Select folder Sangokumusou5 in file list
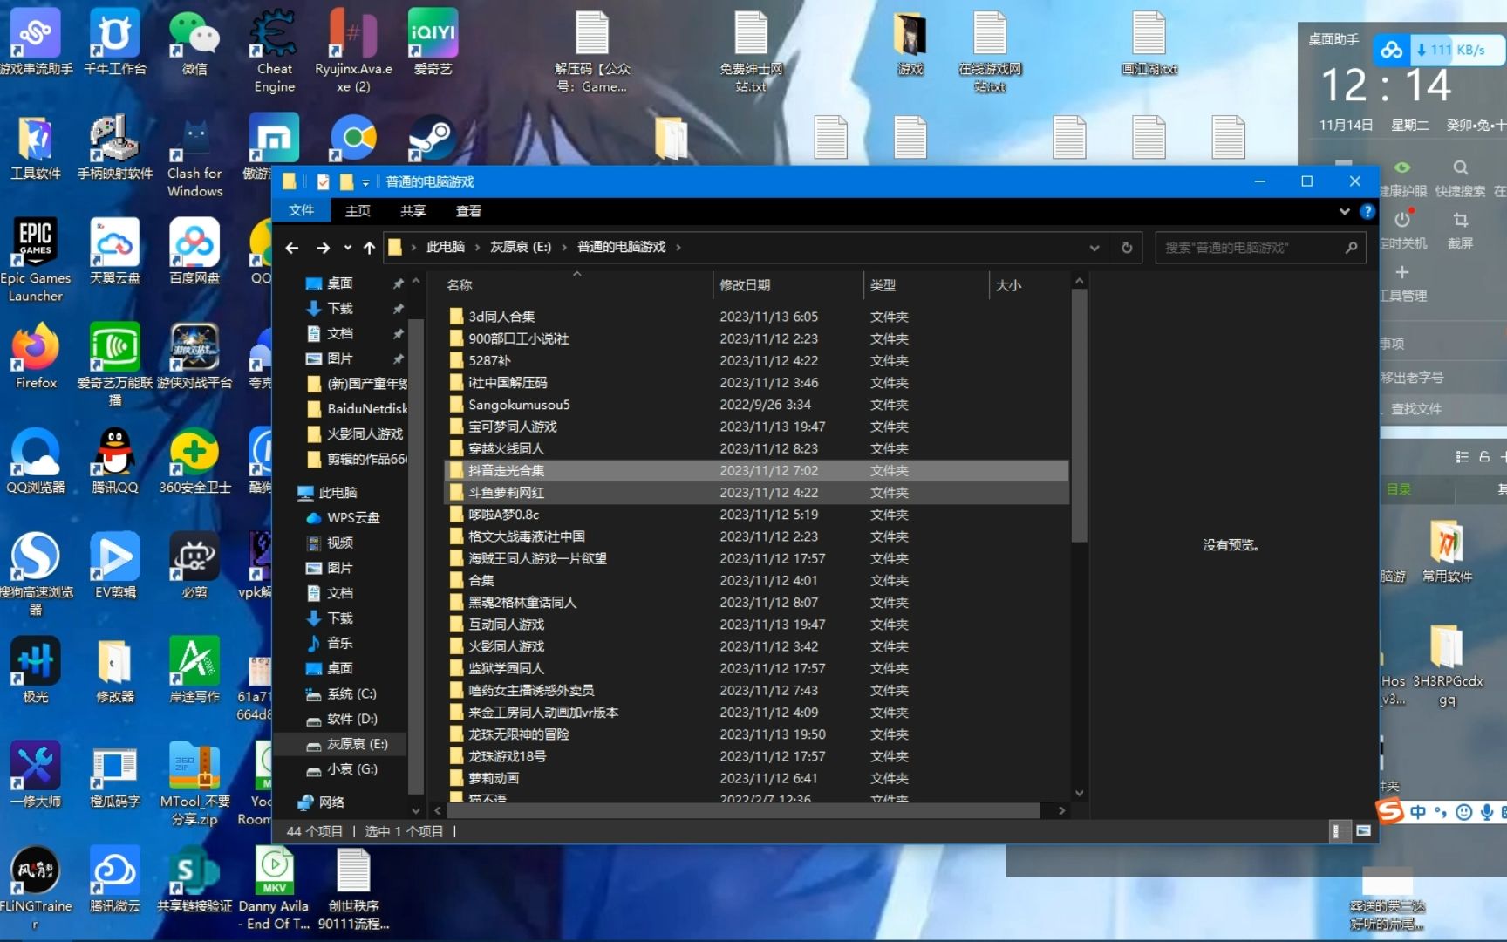 755,405
